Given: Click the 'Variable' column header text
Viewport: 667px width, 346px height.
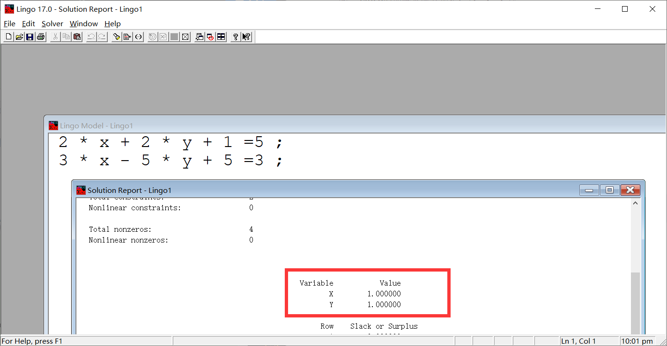Looking at the screenshot, I should tap(317, 283).
